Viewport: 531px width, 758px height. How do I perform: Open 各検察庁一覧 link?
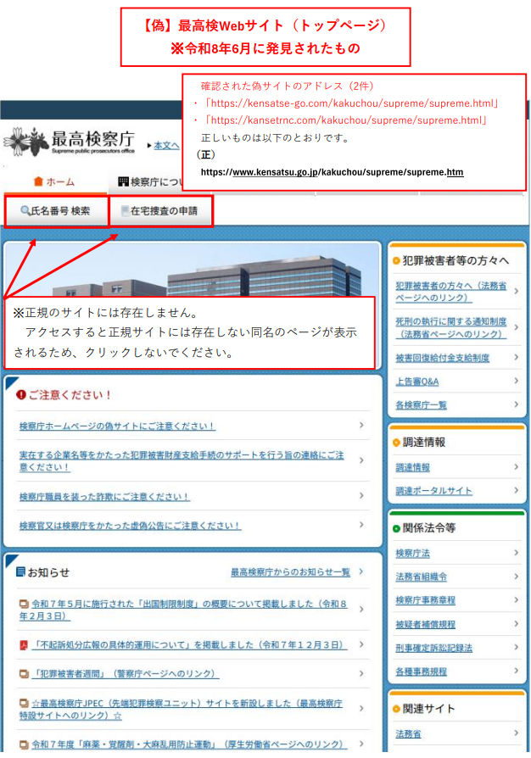click(x=421, y=405)
